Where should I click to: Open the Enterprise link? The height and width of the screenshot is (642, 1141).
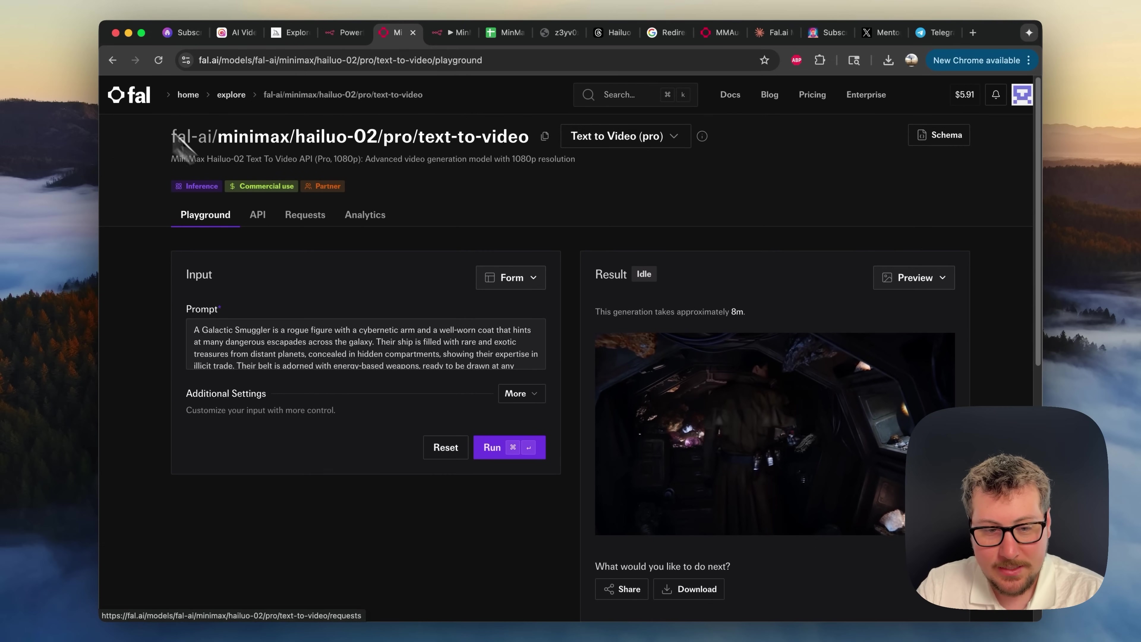(866, 95)
